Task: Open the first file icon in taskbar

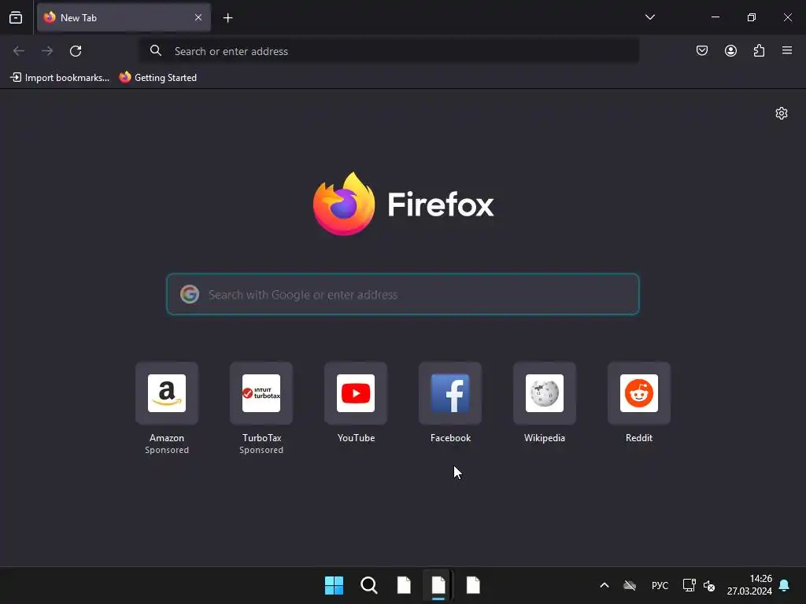Action: (x=404, y=585)
